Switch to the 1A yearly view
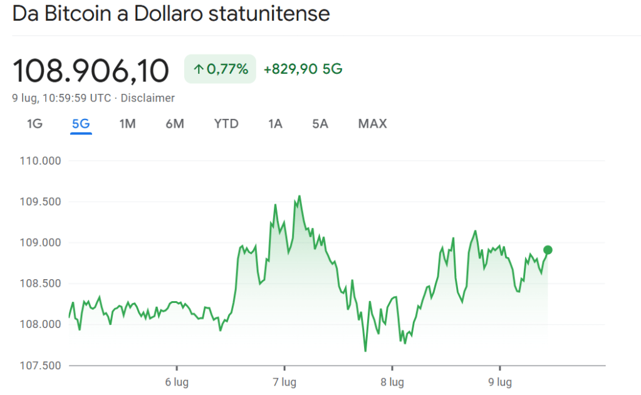 pos(275,123)
